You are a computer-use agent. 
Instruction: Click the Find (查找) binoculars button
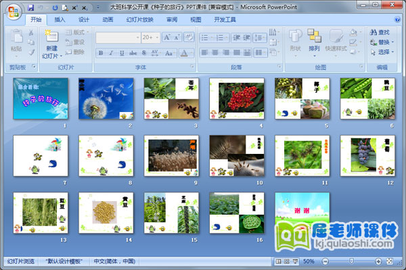[380, 32]
